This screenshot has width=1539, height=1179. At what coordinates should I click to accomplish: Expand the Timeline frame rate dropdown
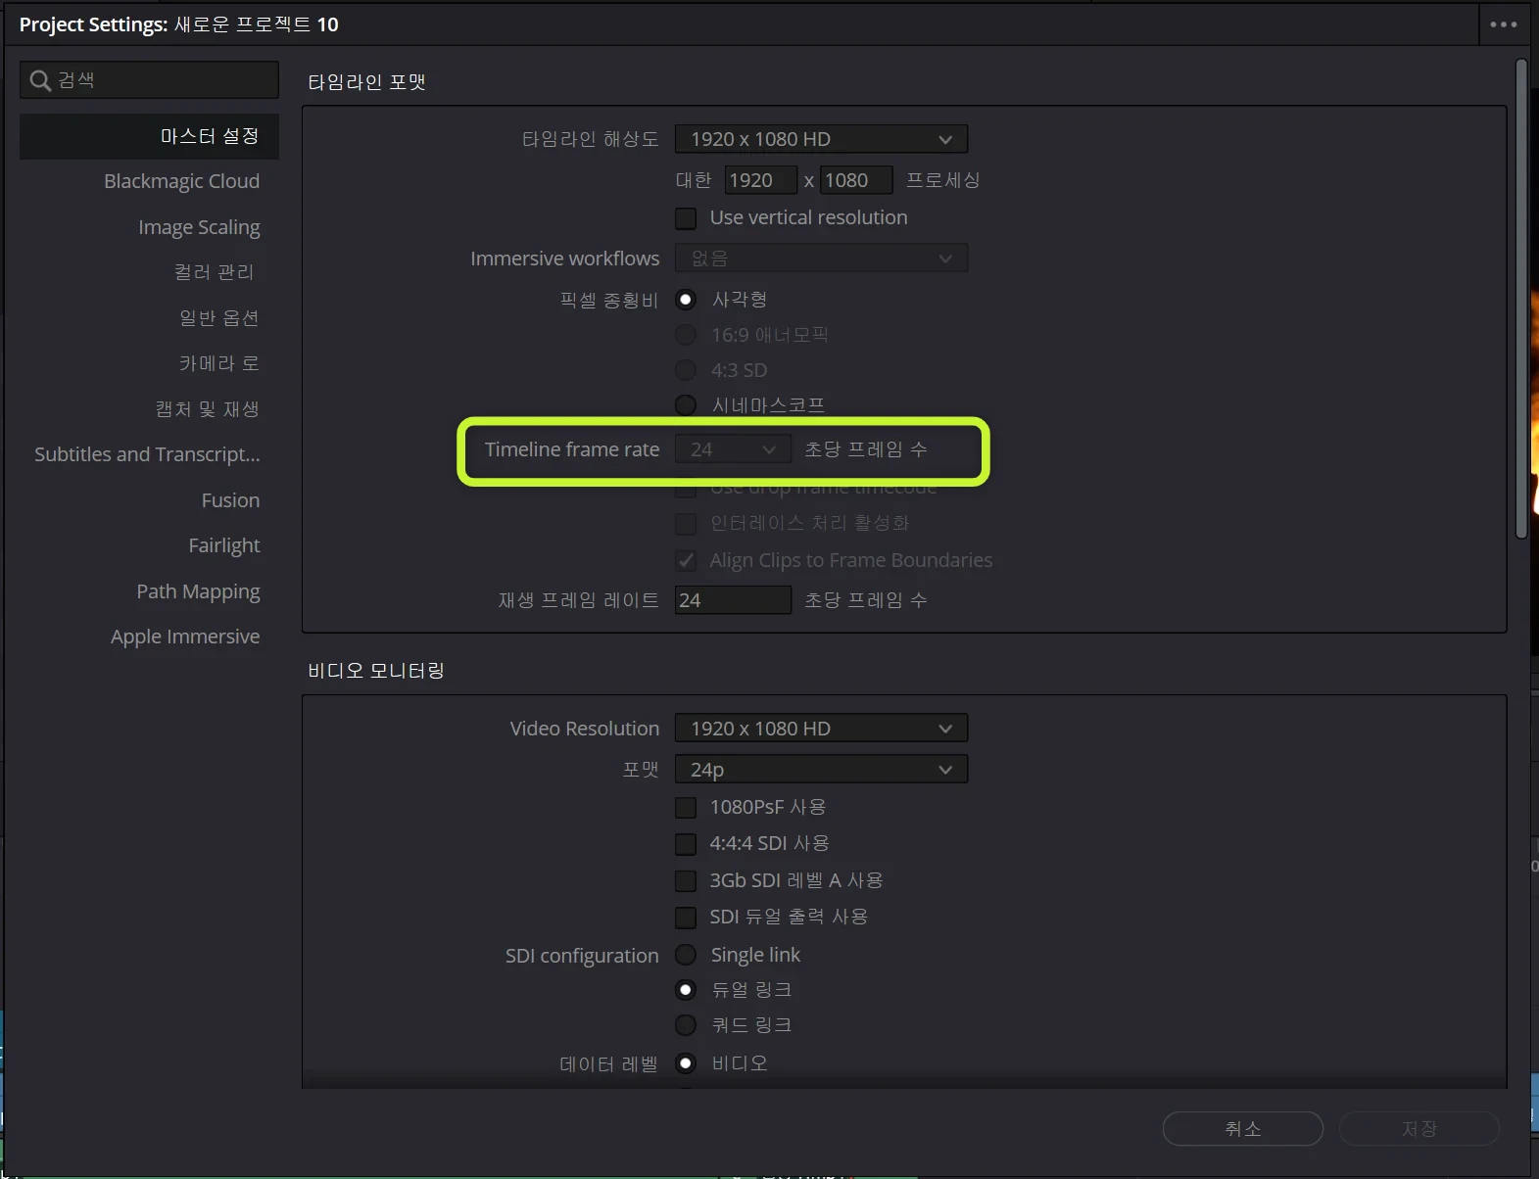point(733,449)
